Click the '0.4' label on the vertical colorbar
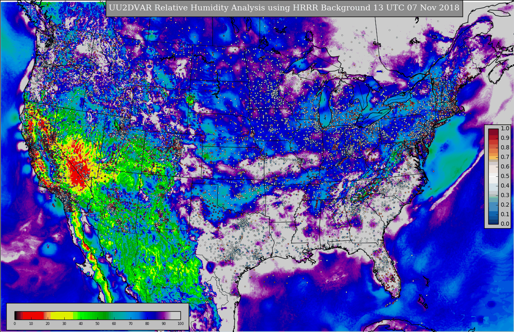The image size is (514, 332). point(505,186)
